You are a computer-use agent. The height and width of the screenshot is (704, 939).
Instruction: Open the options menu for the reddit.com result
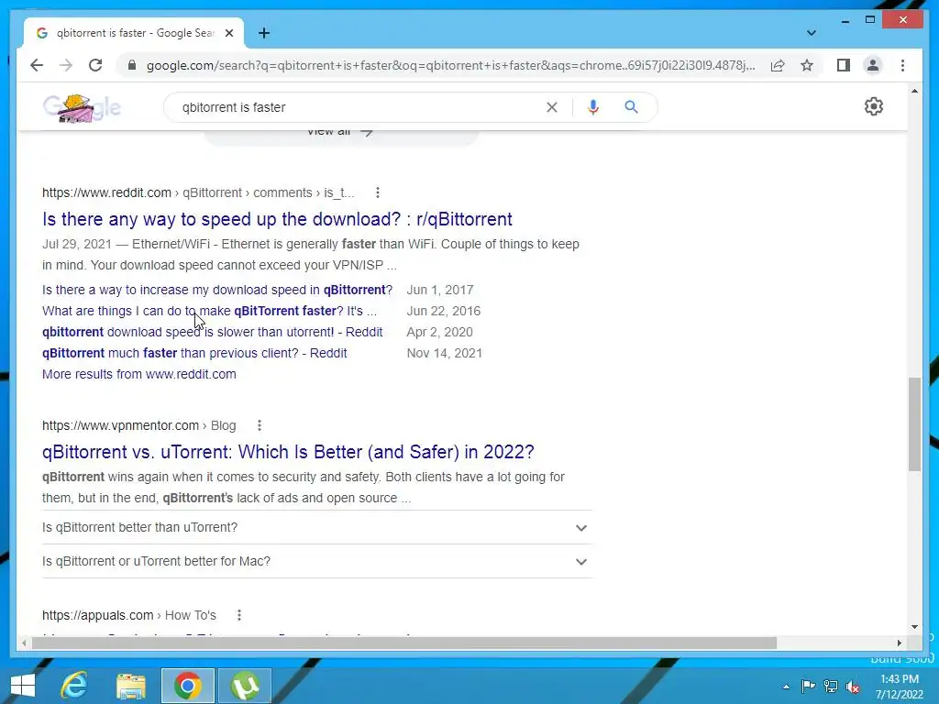pos(377,192)
